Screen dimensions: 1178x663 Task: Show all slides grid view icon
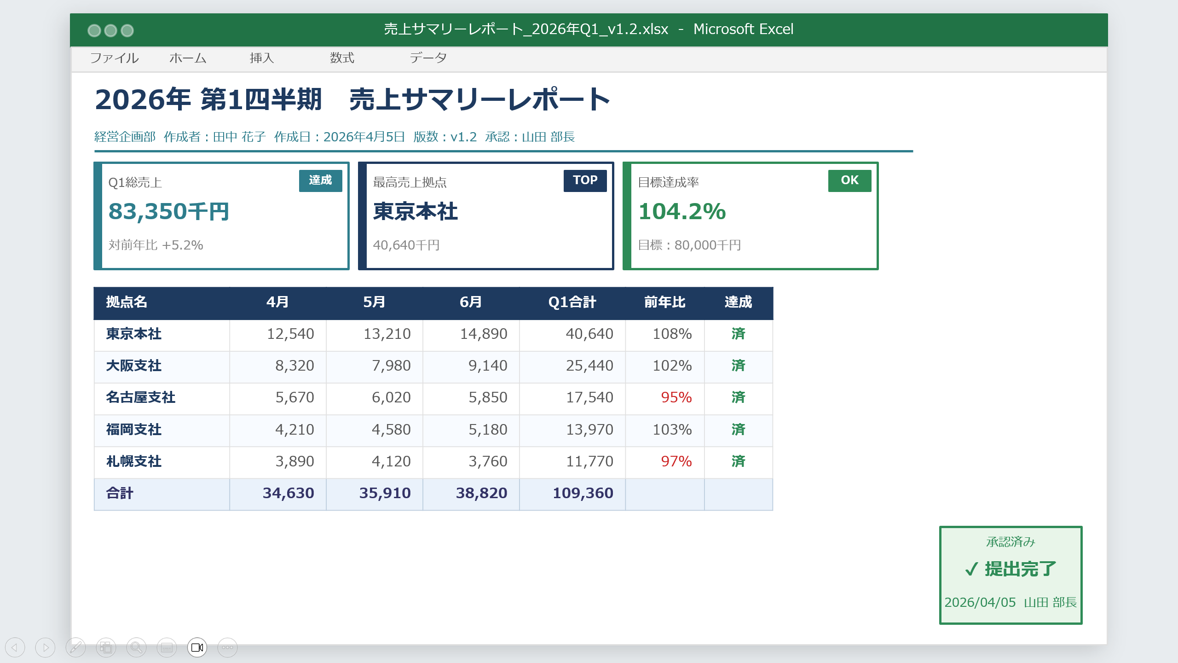tap(106, 648)
